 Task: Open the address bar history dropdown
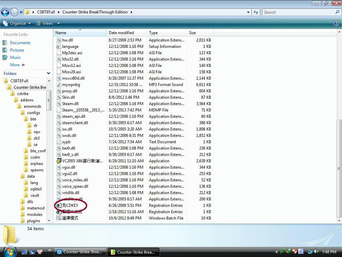point(248,12)
